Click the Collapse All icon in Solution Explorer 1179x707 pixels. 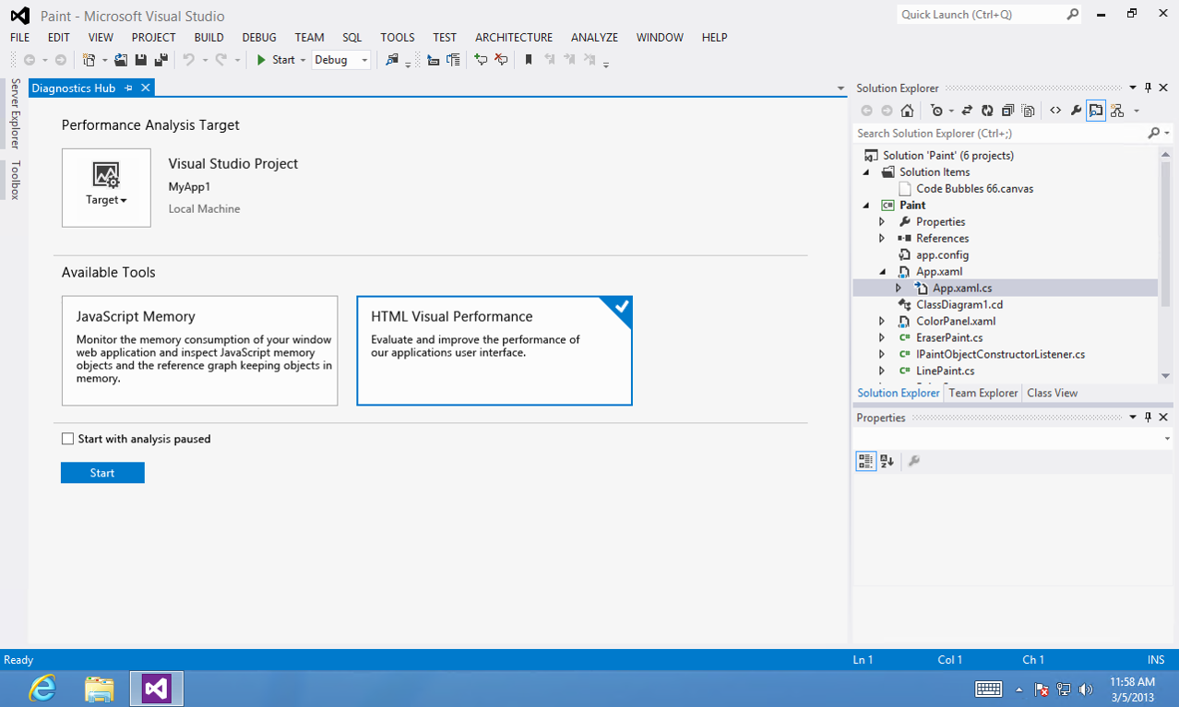1007,111
